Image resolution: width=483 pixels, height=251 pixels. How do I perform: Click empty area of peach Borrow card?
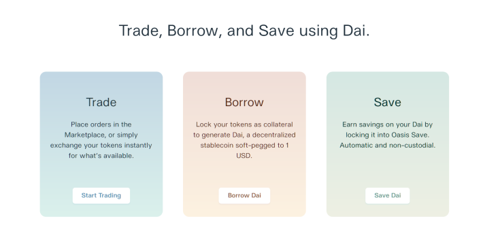click(x=244, y=174)
